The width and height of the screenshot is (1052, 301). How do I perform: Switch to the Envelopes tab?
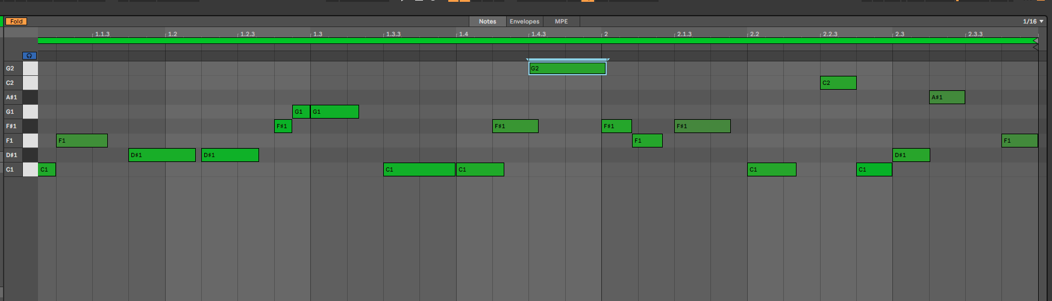point(524,22)
